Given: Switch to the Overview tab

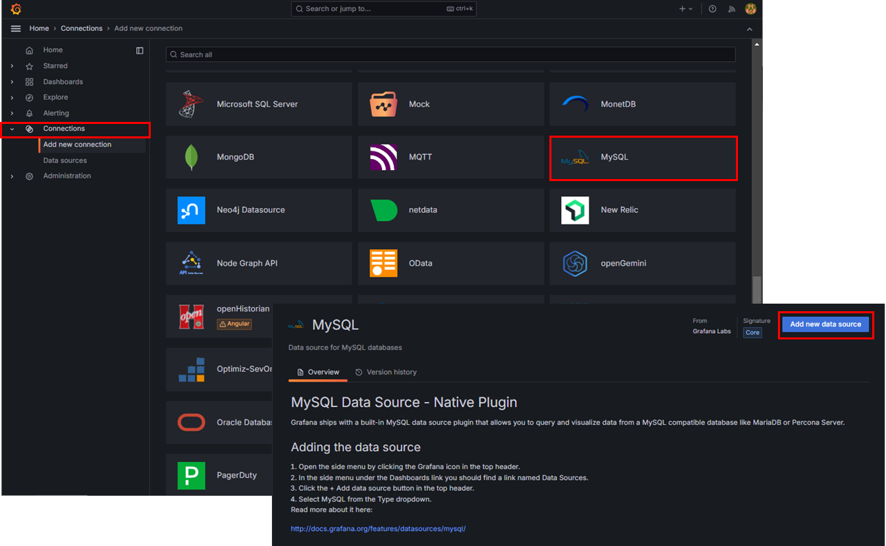Looking at the screenshot, I should (318, 372).
